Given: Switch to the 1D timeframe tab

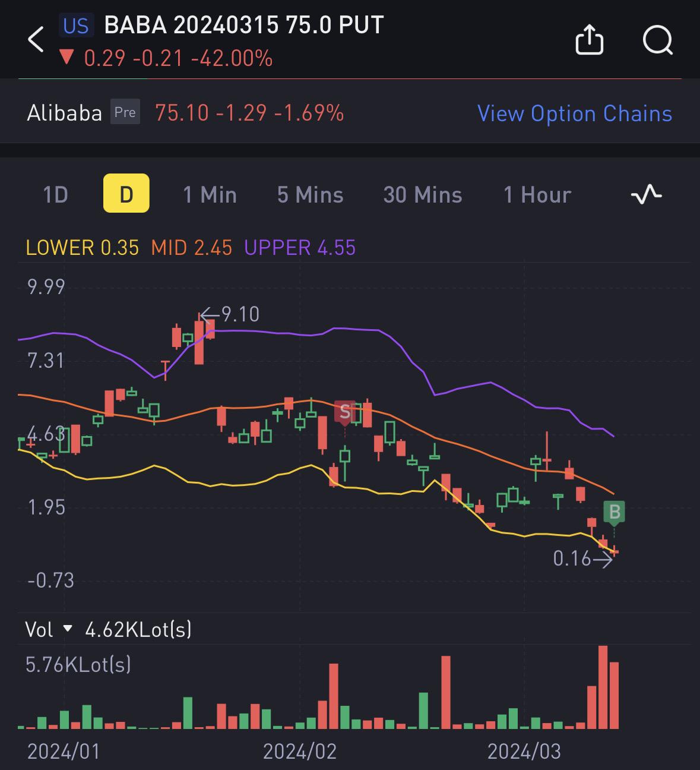Looking at the screenshot, I should [55, 194].
